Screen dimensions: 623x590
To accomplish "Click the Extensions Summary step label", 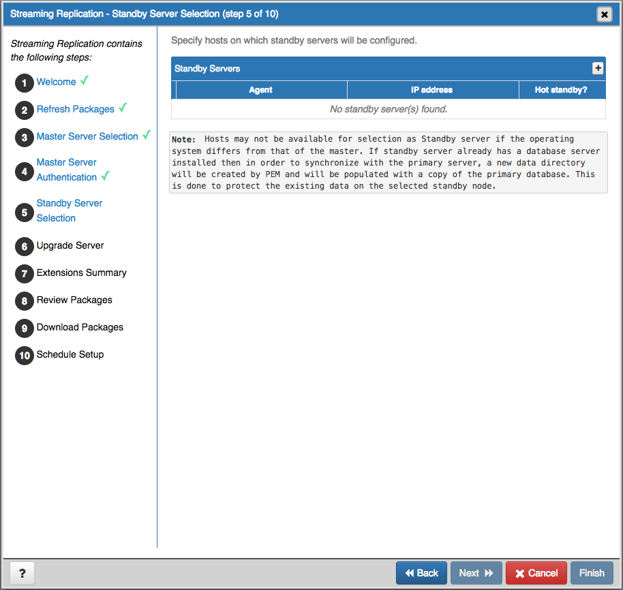I will [81, 273].
